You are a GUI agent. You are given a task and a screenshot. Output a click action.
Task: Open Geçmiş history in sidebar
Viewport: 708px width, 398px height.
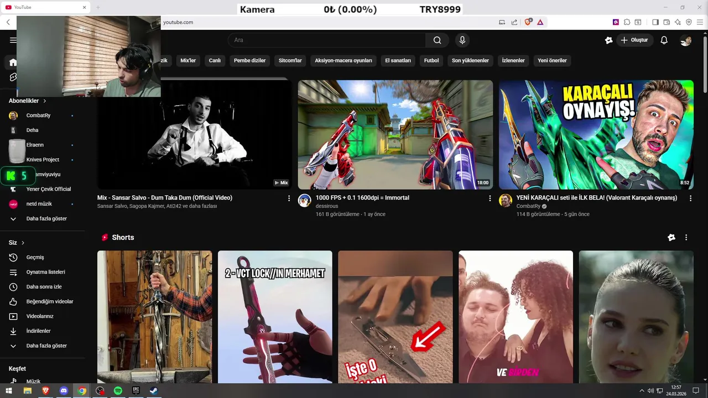point(43,257)
